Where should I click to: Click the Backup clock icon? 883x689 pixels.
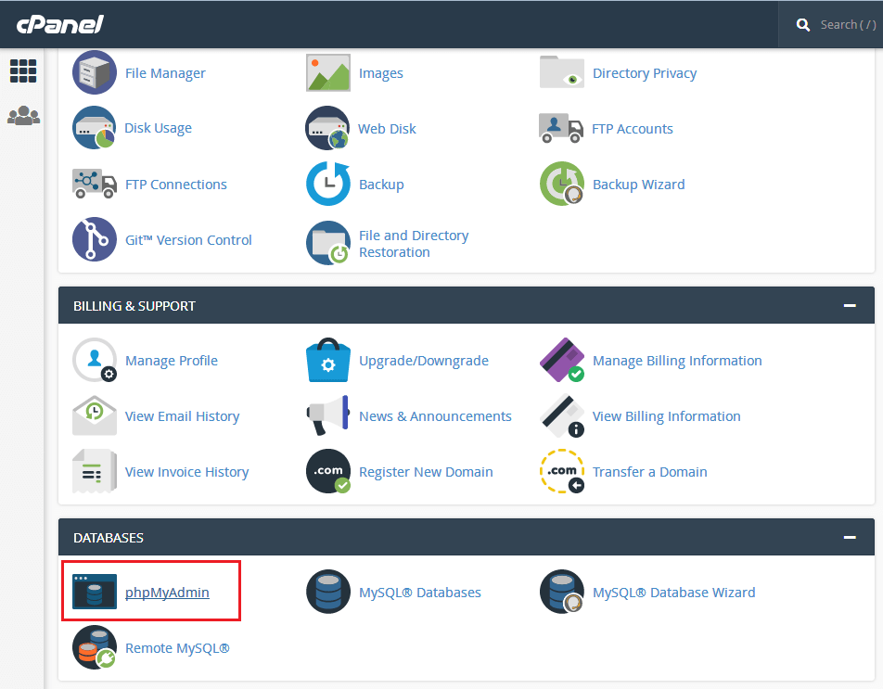(x=328, y=184)
